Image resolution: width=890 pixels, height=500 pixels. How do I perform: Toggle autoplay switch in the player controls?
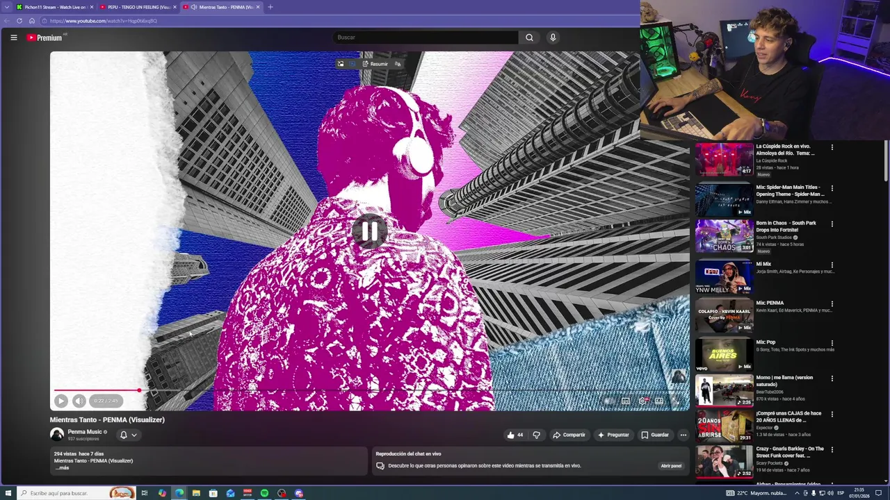pyautogui.click(x=609, y=401)
